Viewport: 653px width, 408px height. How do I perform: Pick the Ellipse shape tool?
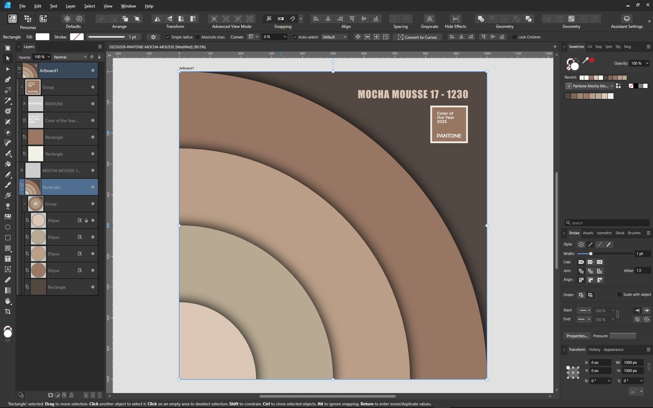[8, 227]
